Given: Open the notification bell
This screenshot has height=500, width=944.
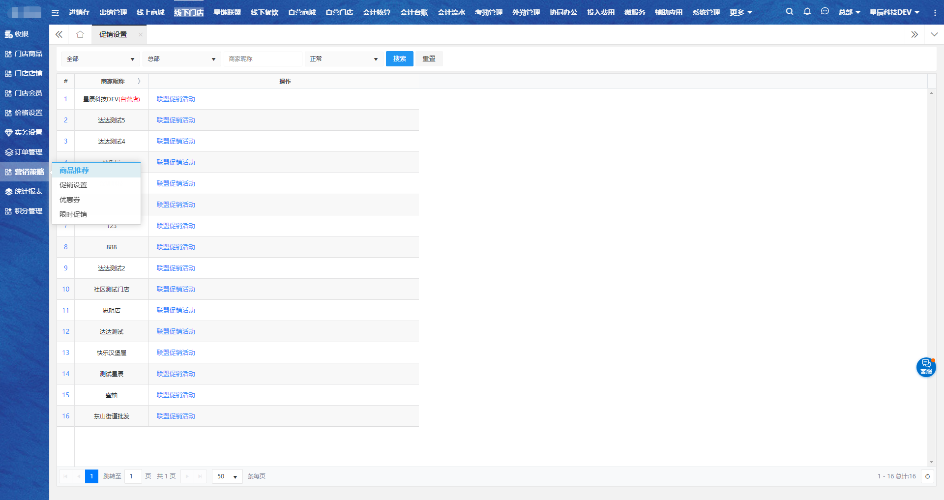Looking at the screenshot, I should [807, 11].
